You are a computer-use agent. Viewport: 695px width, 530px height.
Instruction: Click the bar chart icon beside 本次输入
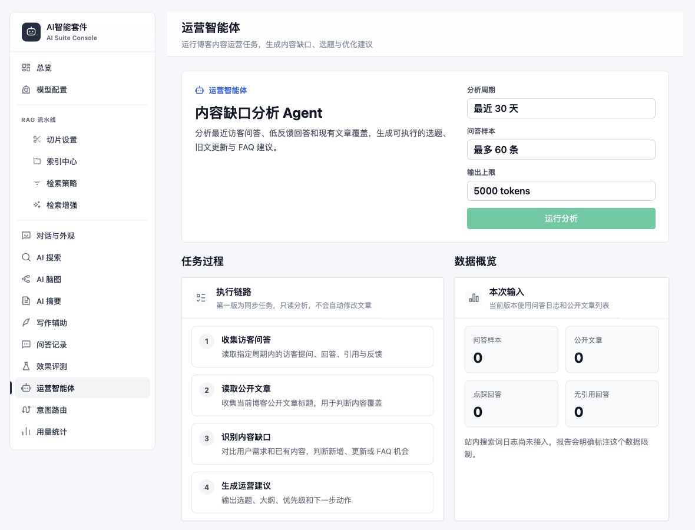click(474, 298)
